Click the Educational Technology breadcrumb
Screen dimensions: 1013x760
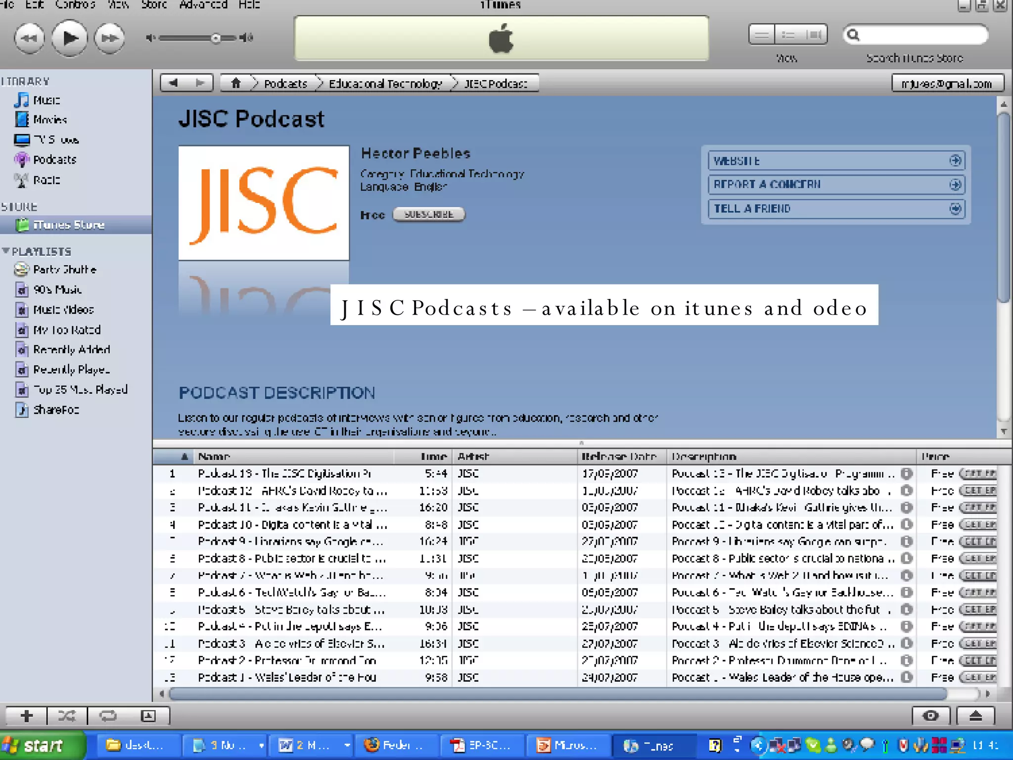click(x=385, y=84)
